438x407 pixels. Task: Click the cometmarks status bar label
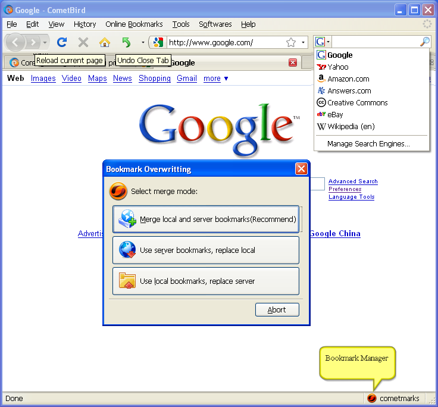399,398
